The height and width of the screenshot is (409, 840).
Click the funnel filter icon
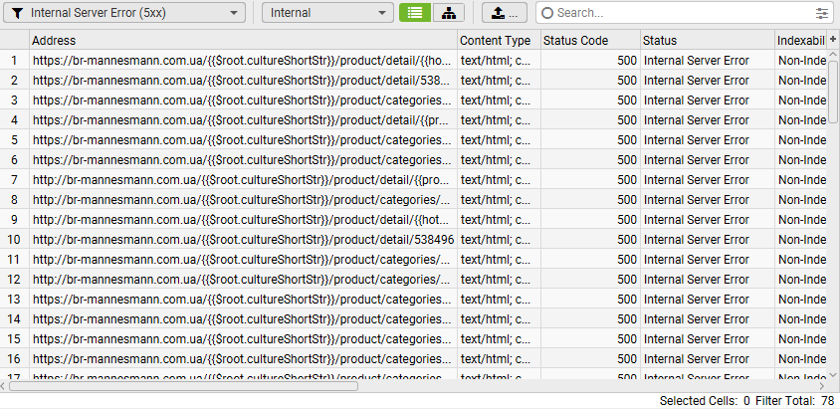pos(17,13)
